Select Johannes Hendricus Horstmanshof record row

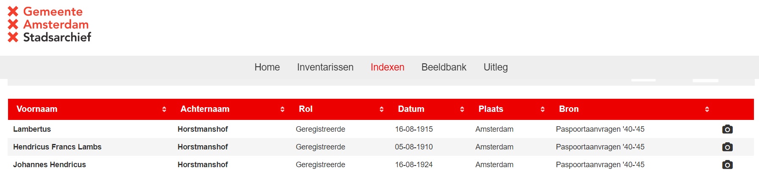click(381, 165)
